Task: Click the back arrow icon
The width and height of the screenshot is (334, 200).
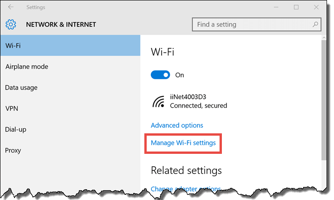Action: [x=11, y=7]
